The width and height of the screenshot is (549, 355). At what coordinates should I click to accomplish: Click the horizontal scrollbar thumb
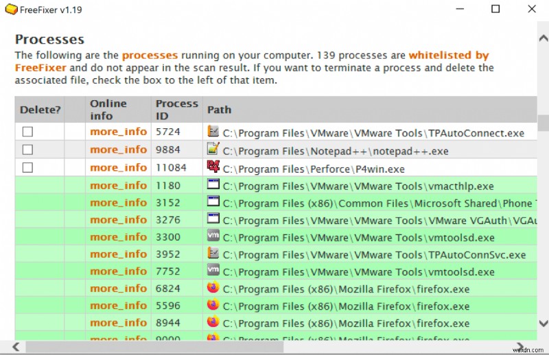point(154,347)
